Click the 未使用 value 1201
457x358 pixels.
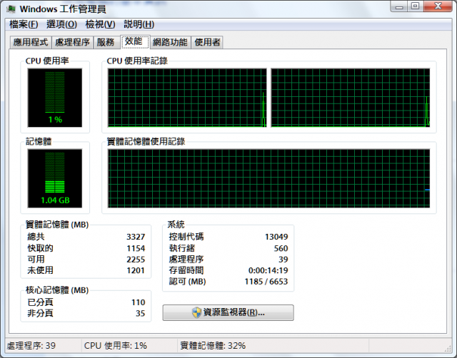pos(136,270)
